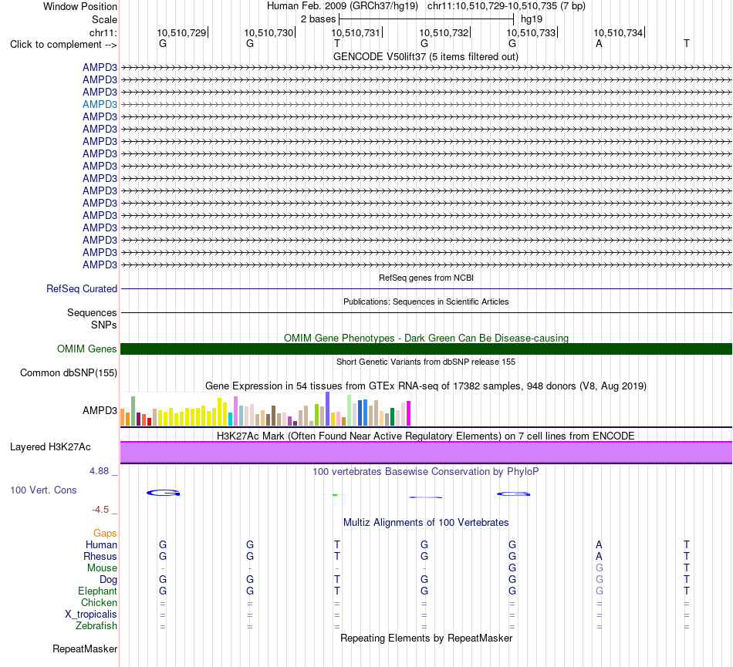Click the 'Click to complement -->' label
733x667 pixels.
63,45
